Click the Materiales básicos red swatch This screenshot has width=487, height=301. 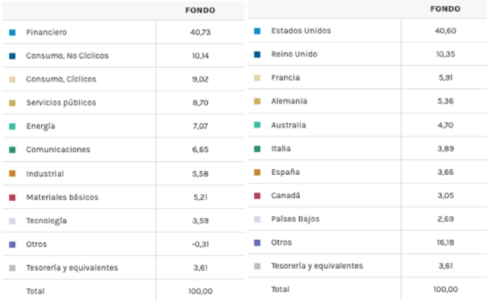click(x=12, y=198)
